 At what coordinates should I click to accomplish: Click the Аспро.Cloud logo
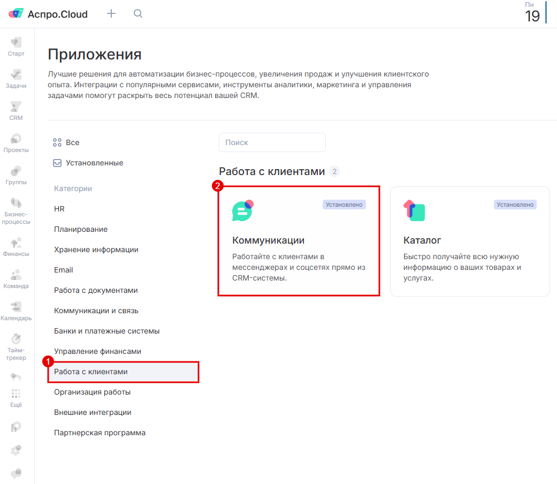coord(48,14)
